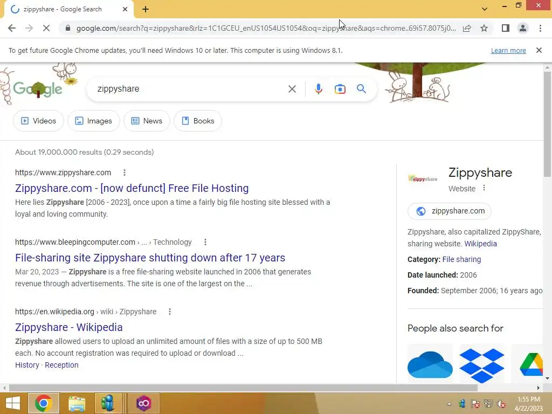Open File Explorer from the taskbar
The image size is (552, 414).
pyautogui.click(x=77, y=403)
